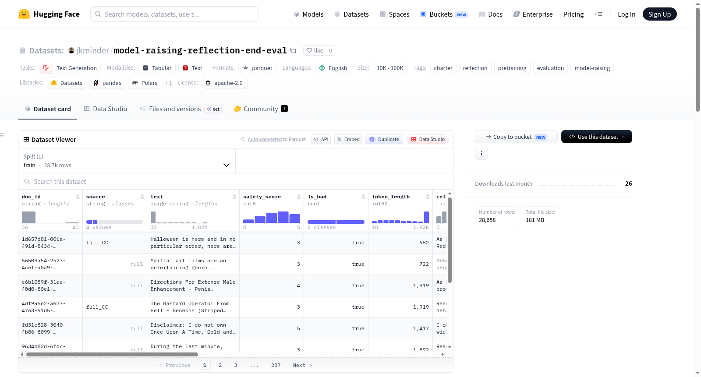Sort by the is_bad column
Viewport: 701px width, 377px height.
[x=363, y=197]
